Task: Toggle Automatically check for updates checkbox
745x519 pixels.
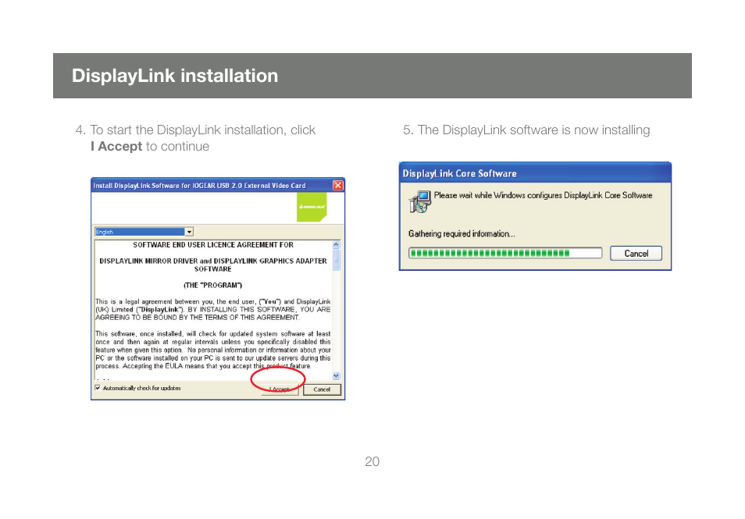Action: tap(98, 388)
